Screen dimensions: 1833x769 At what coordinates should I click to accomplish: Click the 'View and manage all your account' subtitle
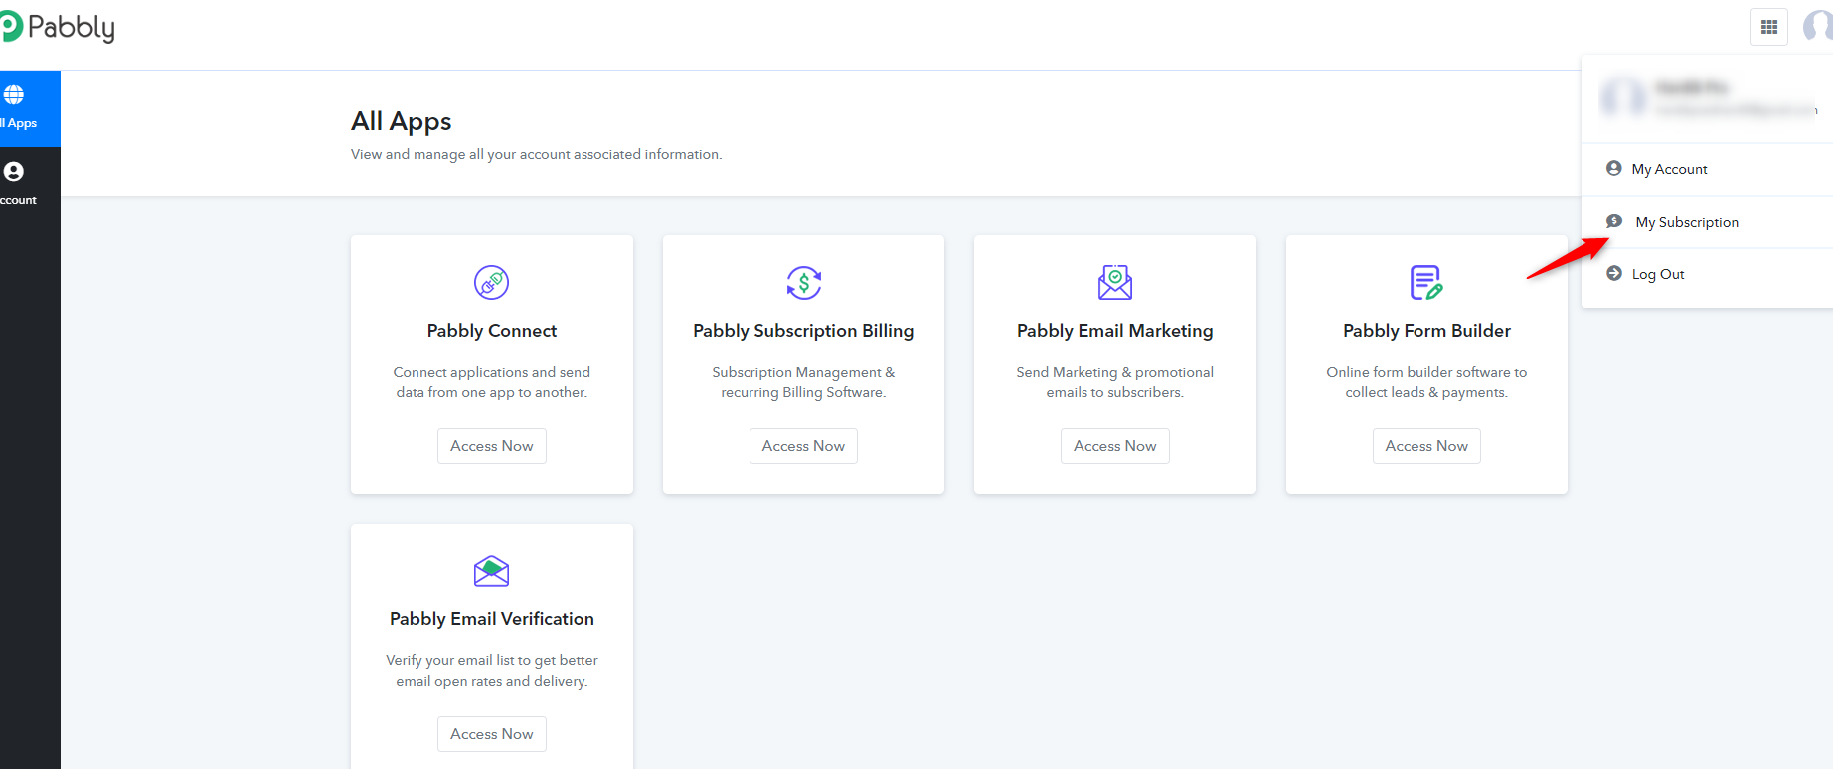[x=537, y=154]
